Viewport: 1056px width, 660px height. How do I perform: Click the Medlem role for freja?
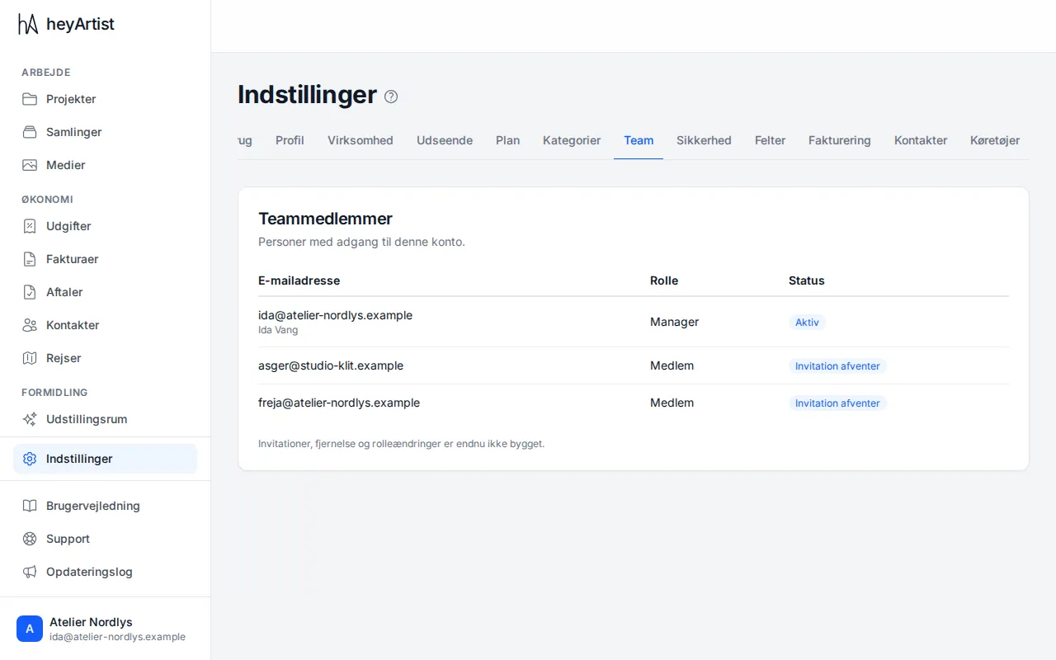(672, 403)
